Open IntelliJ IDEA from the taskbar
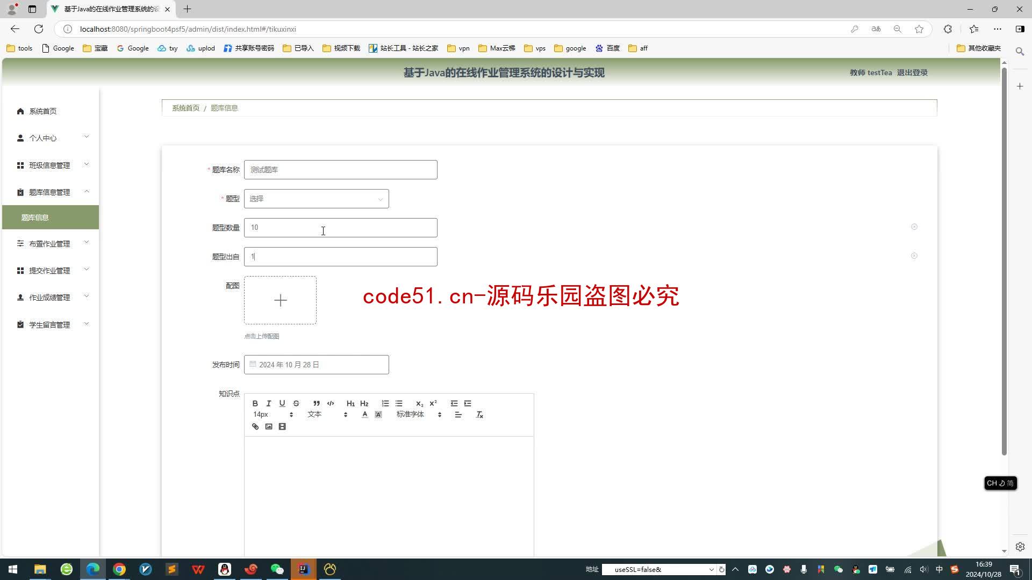The height and width of the screenshot is (580, 1032). tap(304, 569)
